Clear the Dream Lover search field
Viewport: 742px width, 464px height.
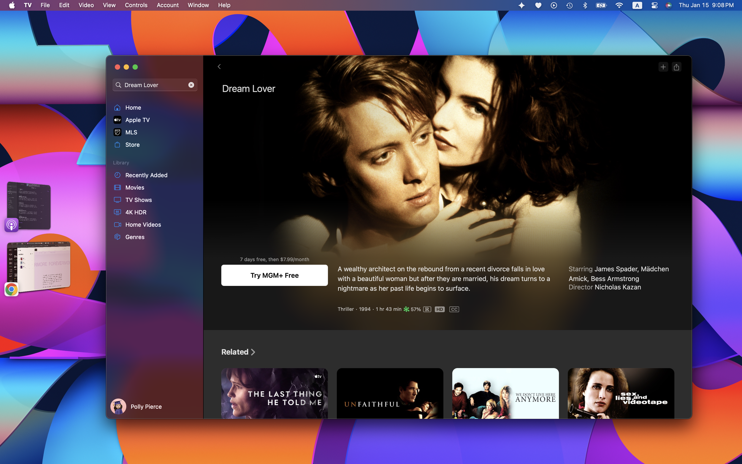[191, 85]
